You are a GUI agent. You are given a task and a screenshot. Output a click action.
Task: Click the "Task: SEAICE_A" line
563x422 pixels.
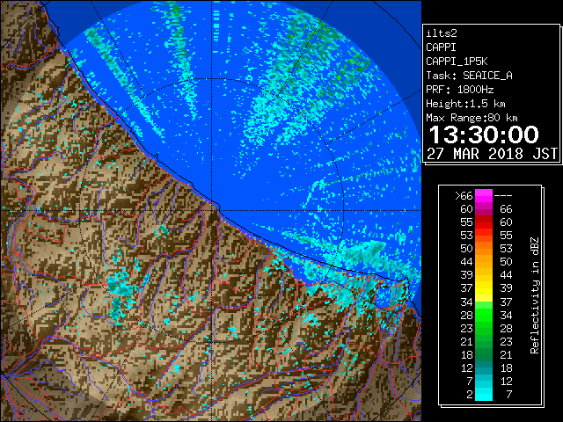click(x=469, y=76)
